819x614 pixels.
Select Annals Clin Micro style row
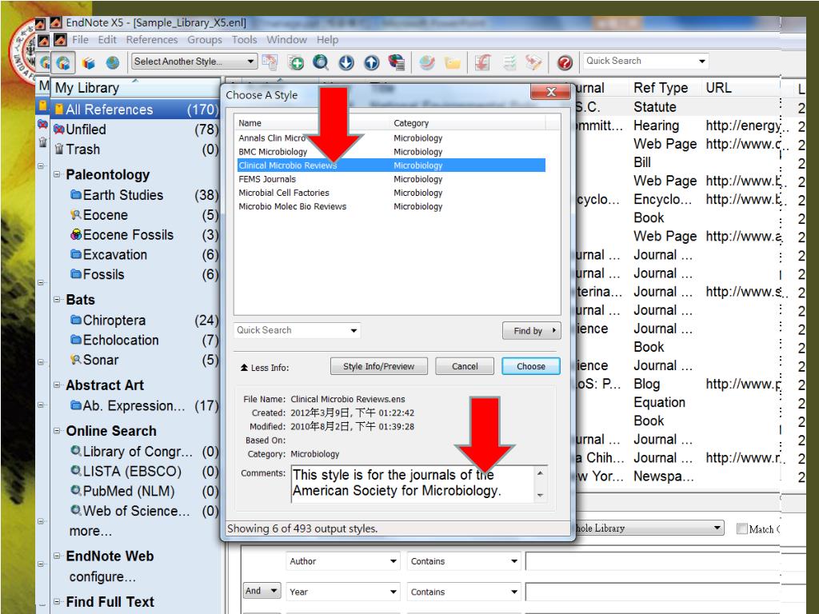click(391, 138)
